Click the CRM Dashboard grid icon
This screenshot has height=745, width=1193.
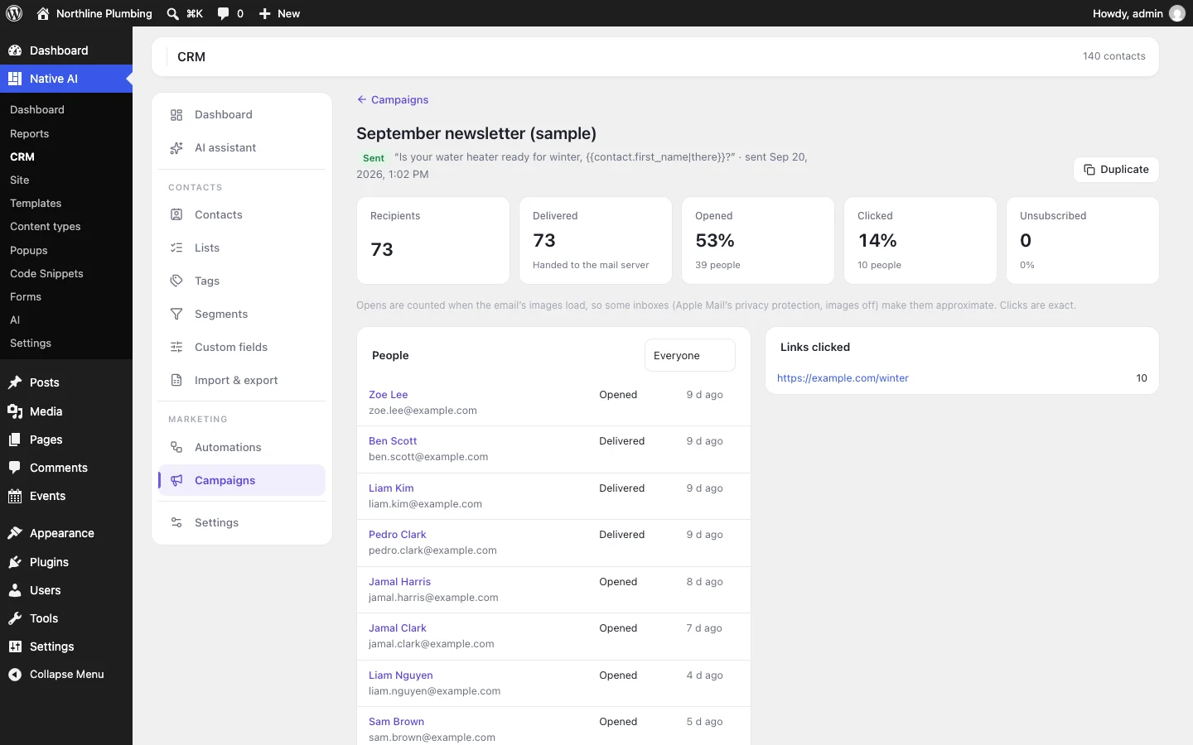pyautogui.click(x=176, y=115)
